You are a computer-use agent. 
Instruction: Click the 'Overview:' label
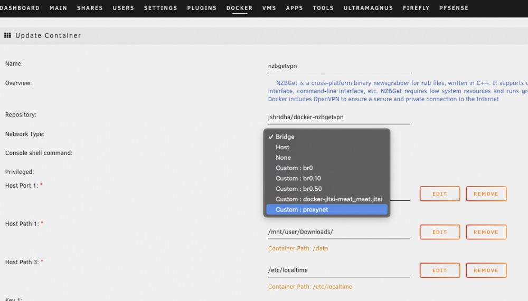point(18,83)
